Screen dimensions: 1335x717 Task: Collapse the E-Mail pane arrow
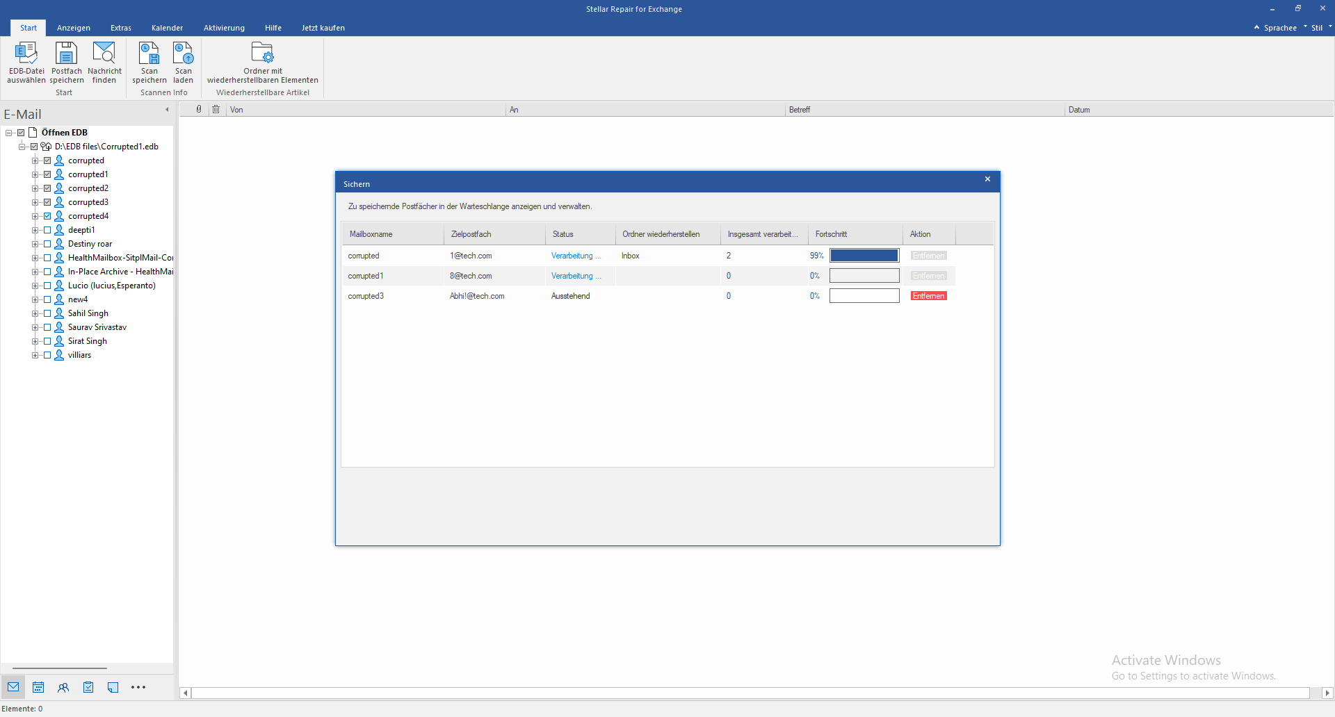click(x=167, y=110)
